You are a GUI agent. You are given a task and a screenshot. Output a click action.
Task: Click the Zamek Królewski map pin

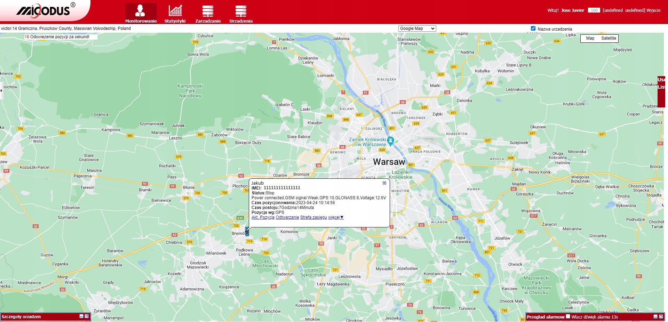click(x=391, y=141)
